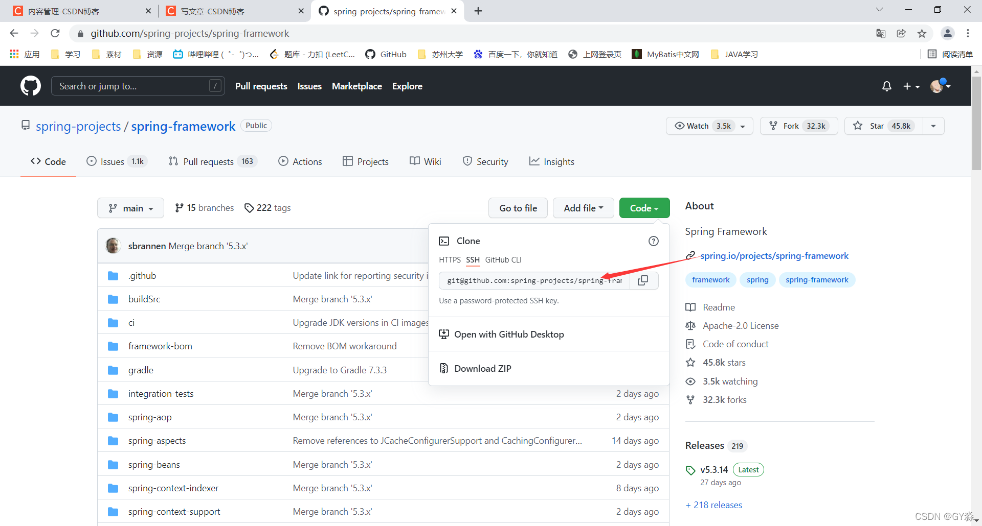Open the reading list

[x=950, y=54]
